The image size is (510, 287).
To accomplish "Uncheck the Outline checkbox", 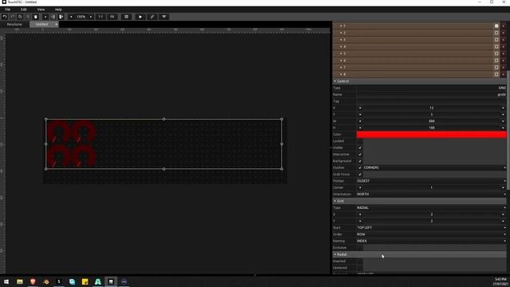I will point(359,167).
